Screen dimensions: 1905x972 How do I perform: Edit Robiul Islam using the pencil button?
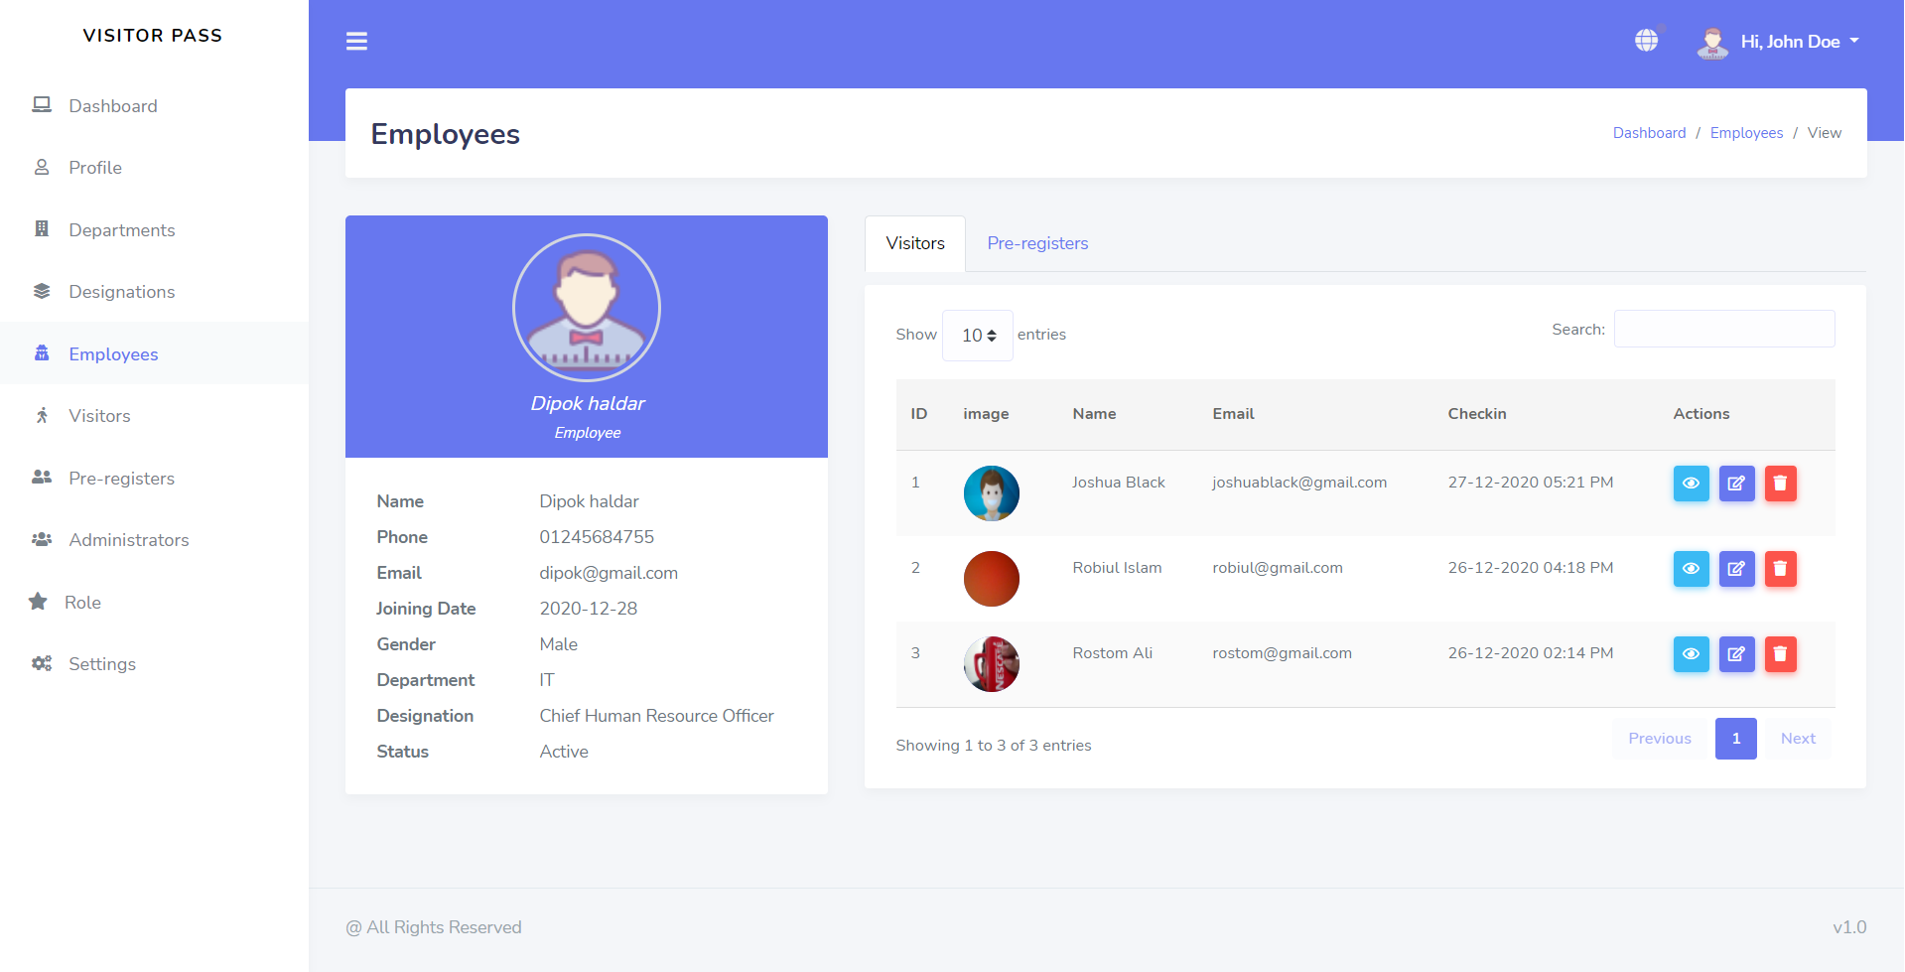(1735, 569)
